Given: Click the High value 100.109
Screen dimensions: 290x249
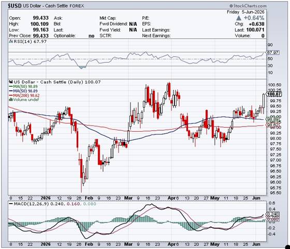Looking at the screenshot, I should point(39,24).
